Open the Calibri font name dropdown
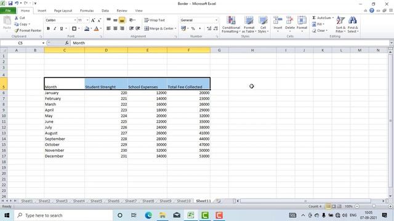 coord(75,20)
